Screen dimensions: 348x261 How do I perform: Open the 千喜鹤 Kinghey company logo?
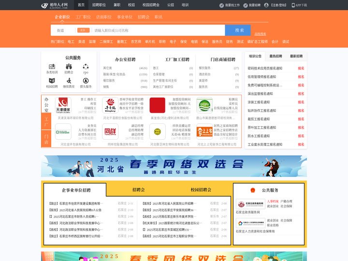tap(110, 105)
